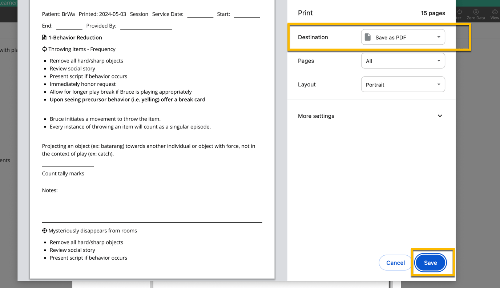
Task: Click the View eye icon in the toolbar
Action: click(495, 12)
